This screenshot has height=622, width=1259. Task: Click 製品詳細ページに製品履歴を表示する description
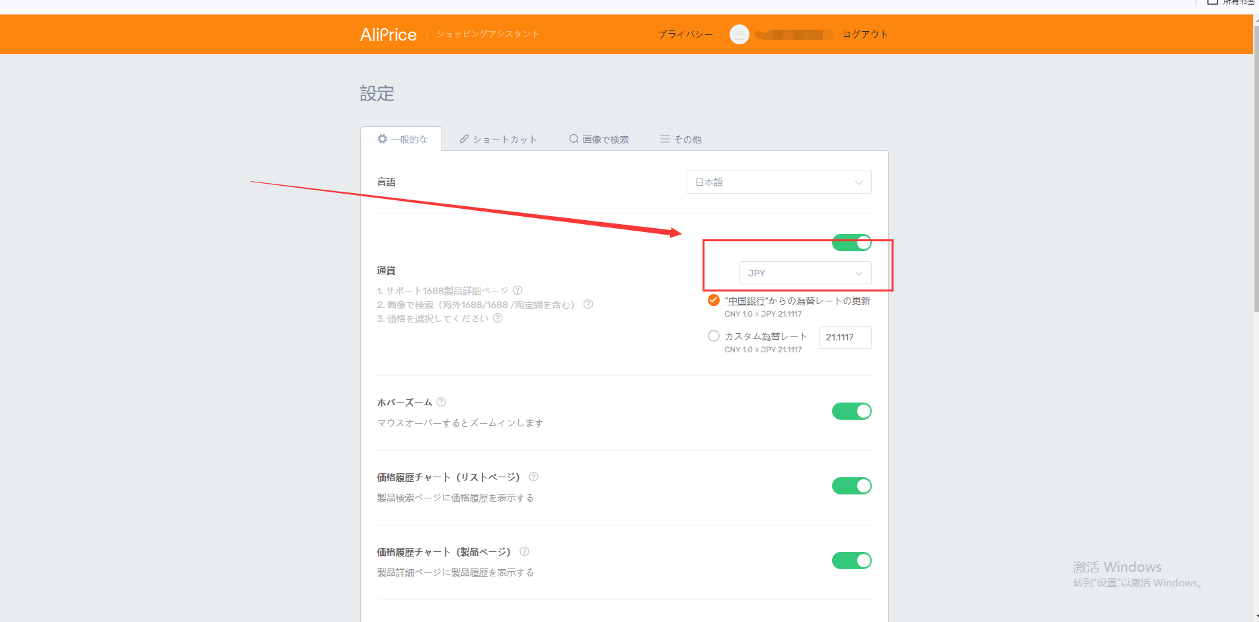click(455, 572)
